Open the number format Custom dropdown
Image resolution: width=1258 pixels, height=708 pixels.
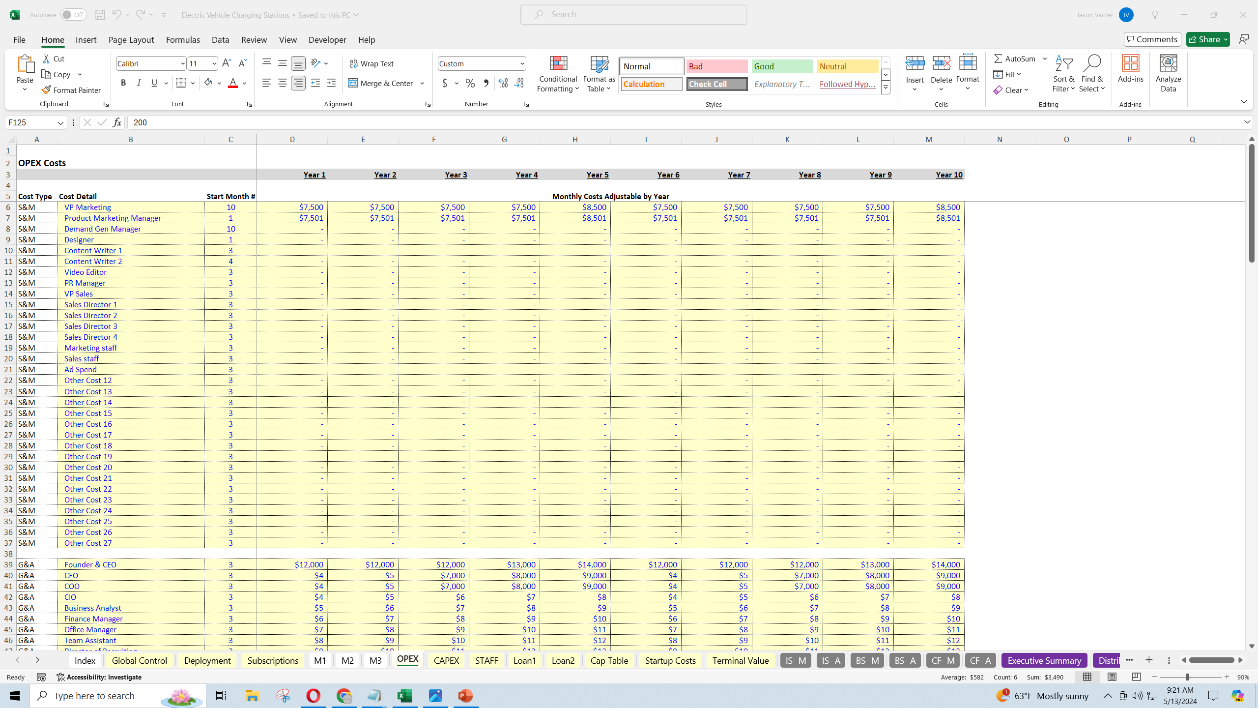tap(522, 63)
